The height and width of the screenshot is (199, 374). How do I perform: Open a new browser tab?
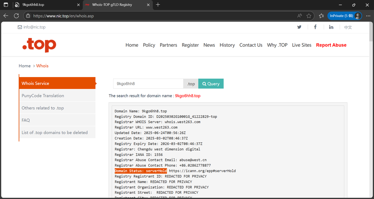coord(158,5)
